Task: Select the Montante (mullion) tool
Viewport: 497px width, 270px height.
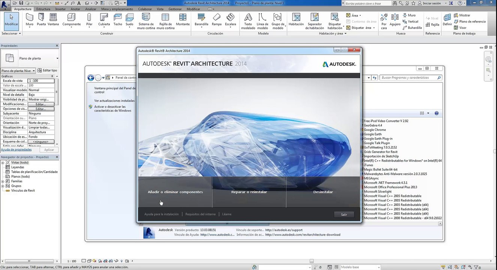Action: pos(183,20)
